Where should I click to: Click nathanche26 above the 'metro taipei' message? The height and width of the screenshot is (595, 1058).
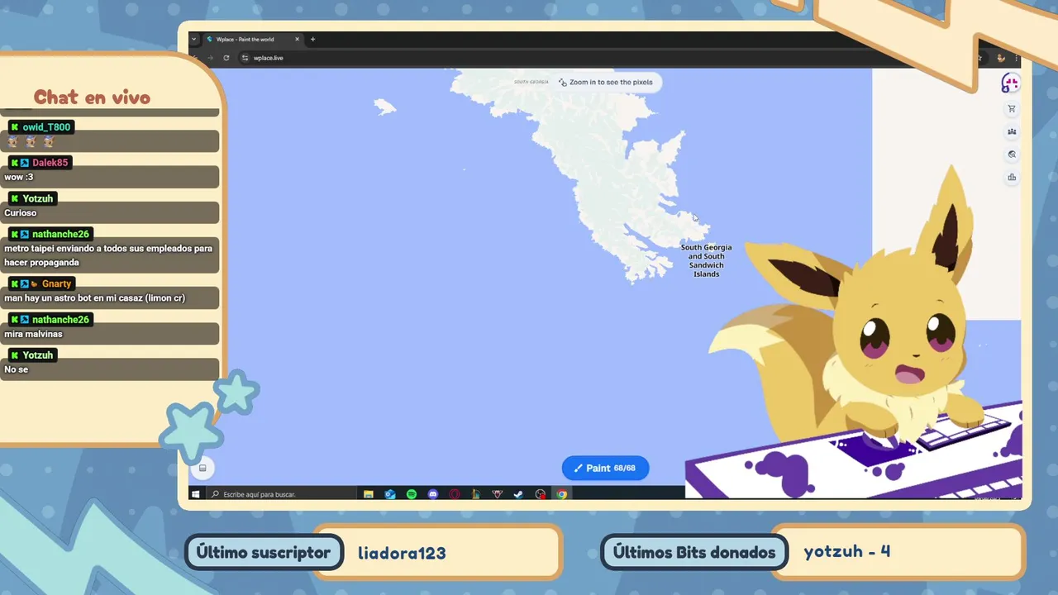click(60, 234)
